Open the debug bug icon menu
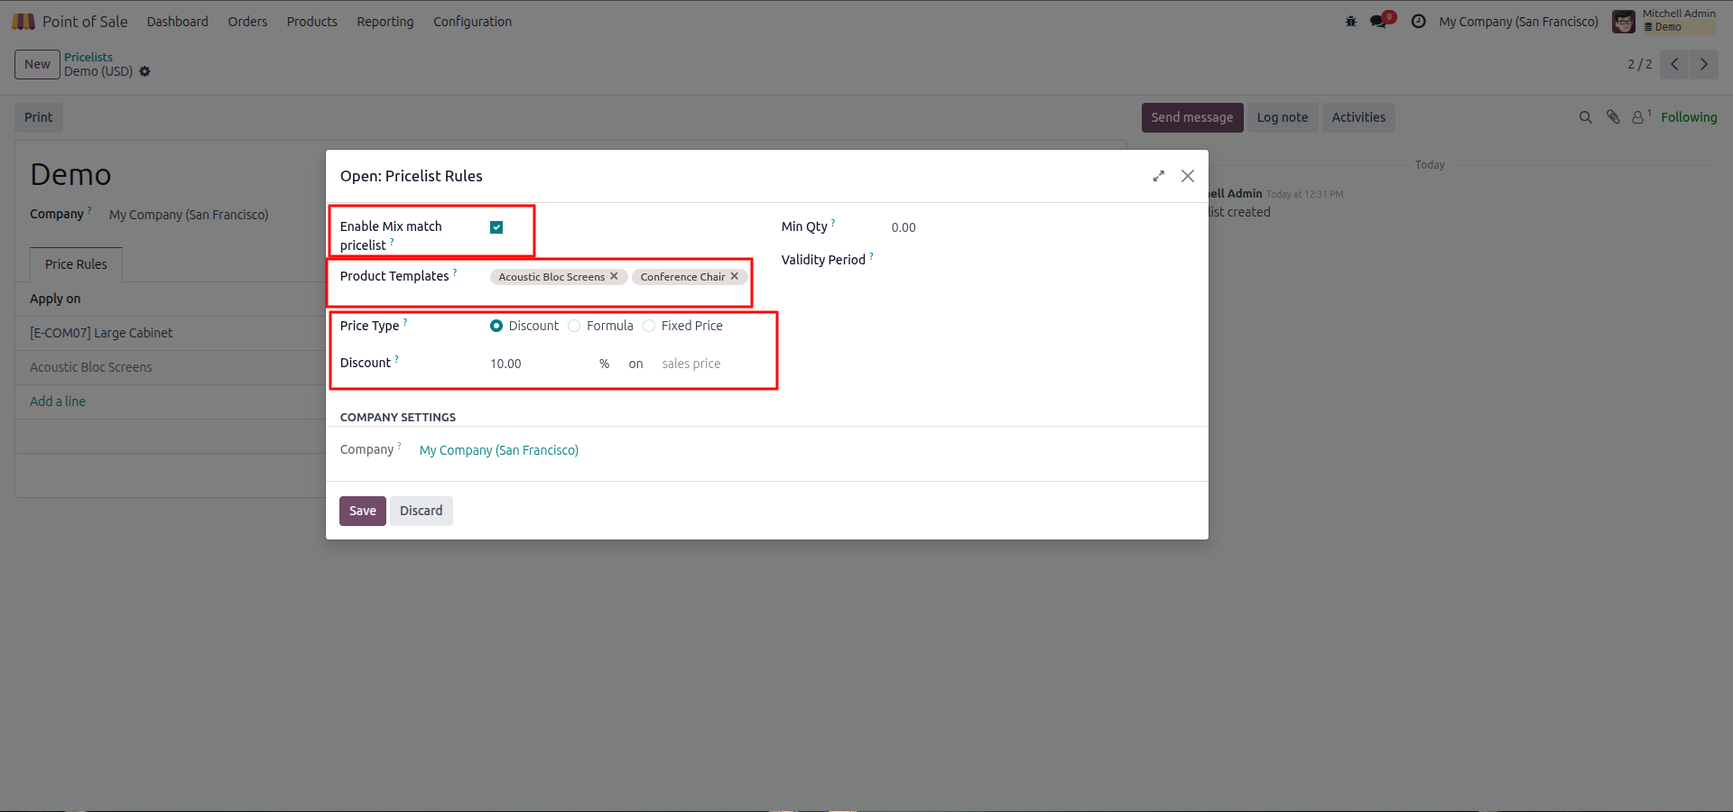The image size is (1733, 812). click(x=1351, y=22)
